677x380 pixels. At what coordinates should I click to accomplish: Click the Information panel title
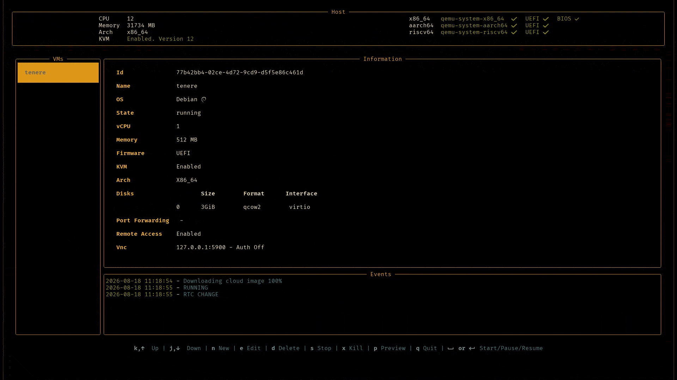coord(383,59)
